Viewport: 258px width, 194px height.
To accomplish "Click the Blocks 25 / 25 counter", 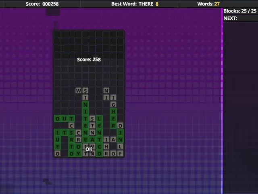I will point(240,11).
